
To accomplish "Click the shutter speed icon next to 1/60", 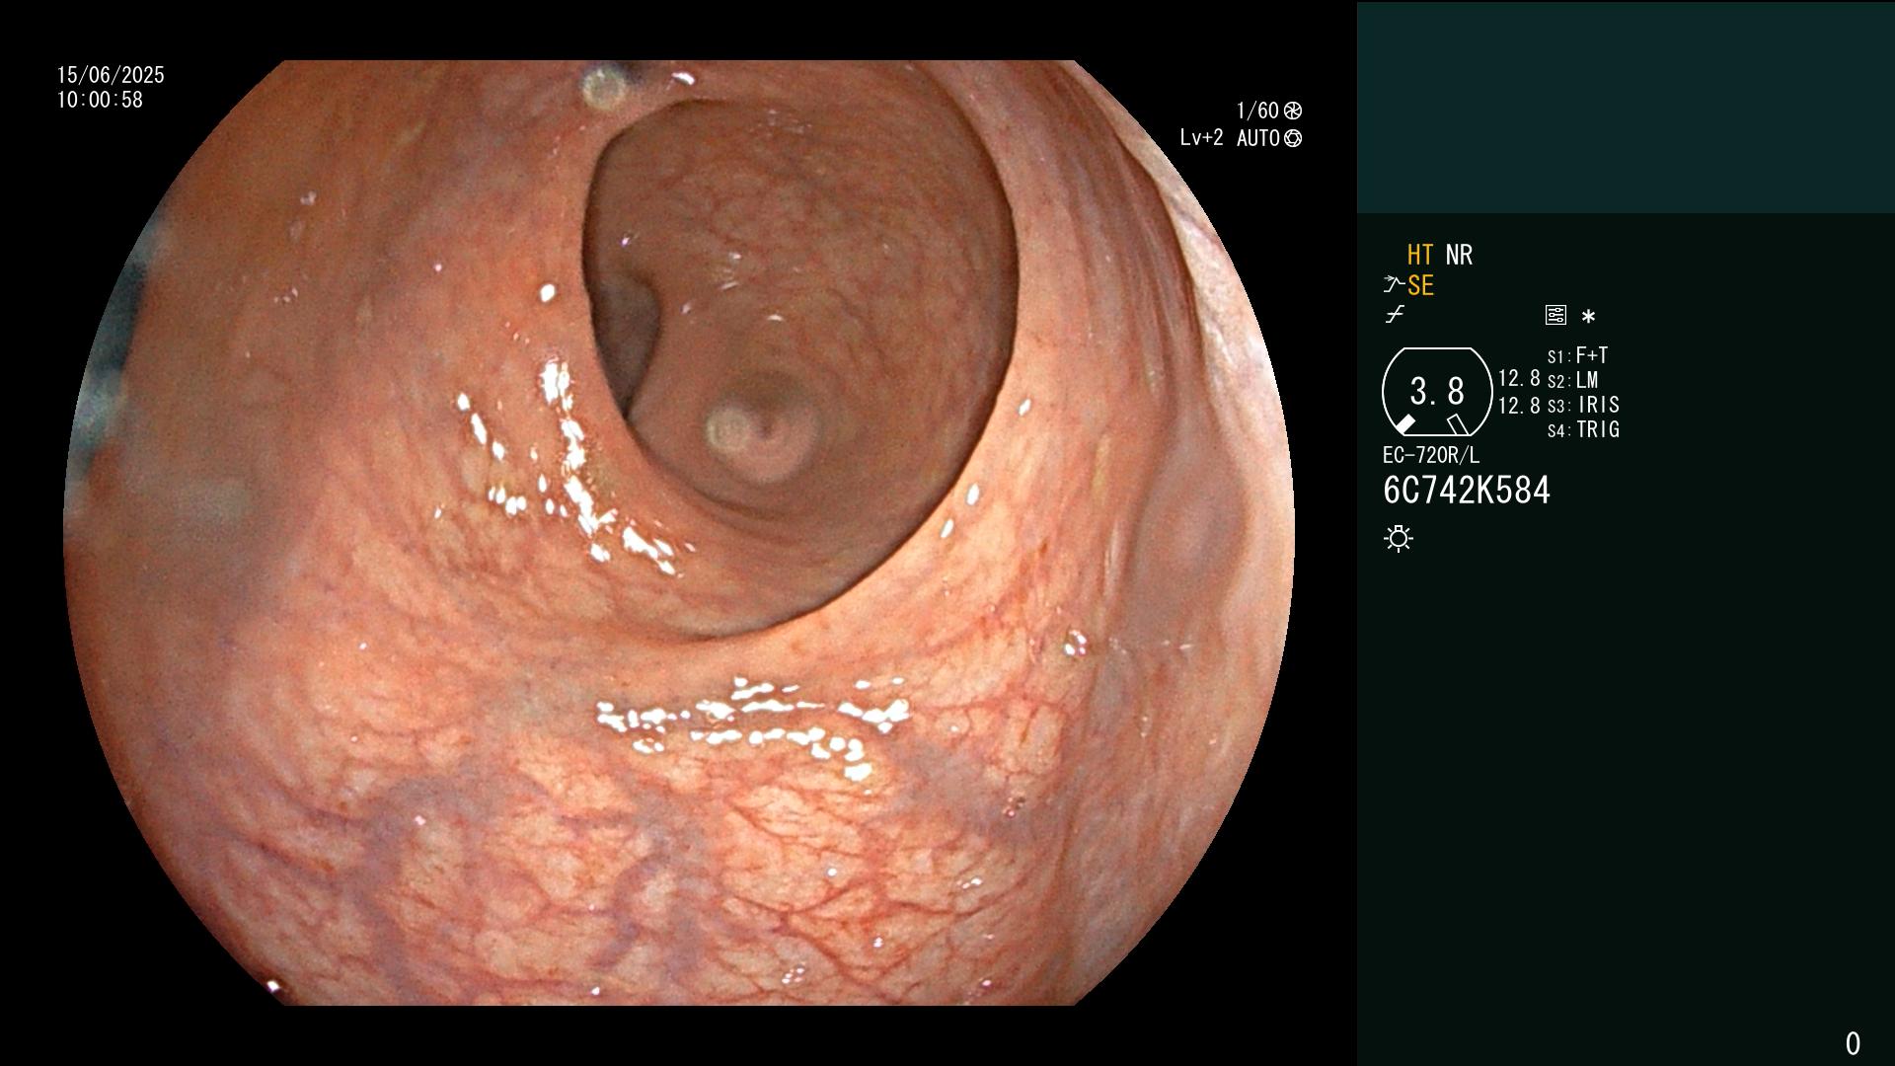I will point(1293,111).
